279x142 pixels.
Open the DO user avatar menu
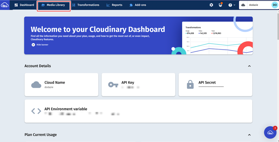coord(275,5)
